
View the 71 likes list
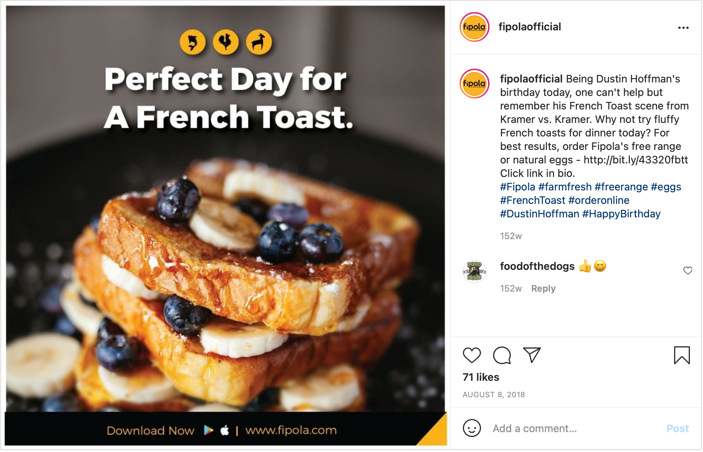click(x=481, y=377)
